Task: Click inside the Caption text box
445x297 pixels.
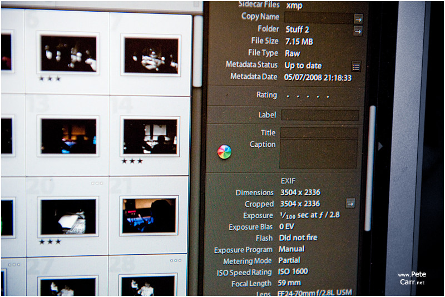Action: coord(318,154)
